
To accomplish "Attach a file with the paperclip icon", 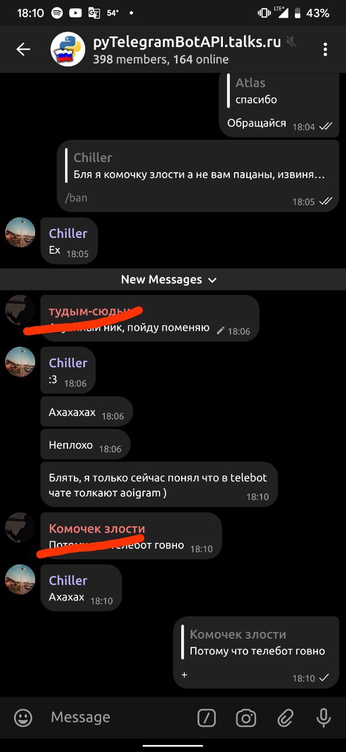I will coord(285,717).
